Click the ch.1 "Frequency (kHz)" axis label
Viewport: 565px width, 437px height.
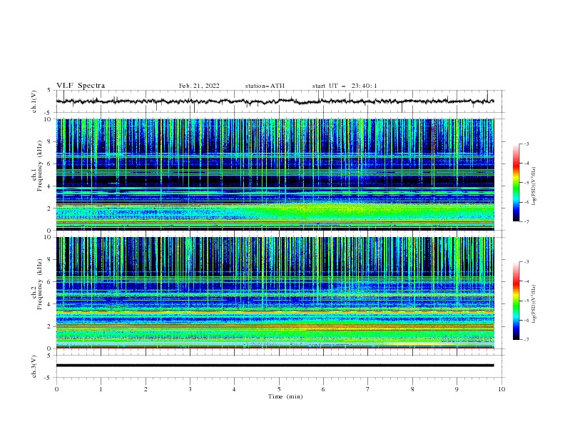pos(39,166)
